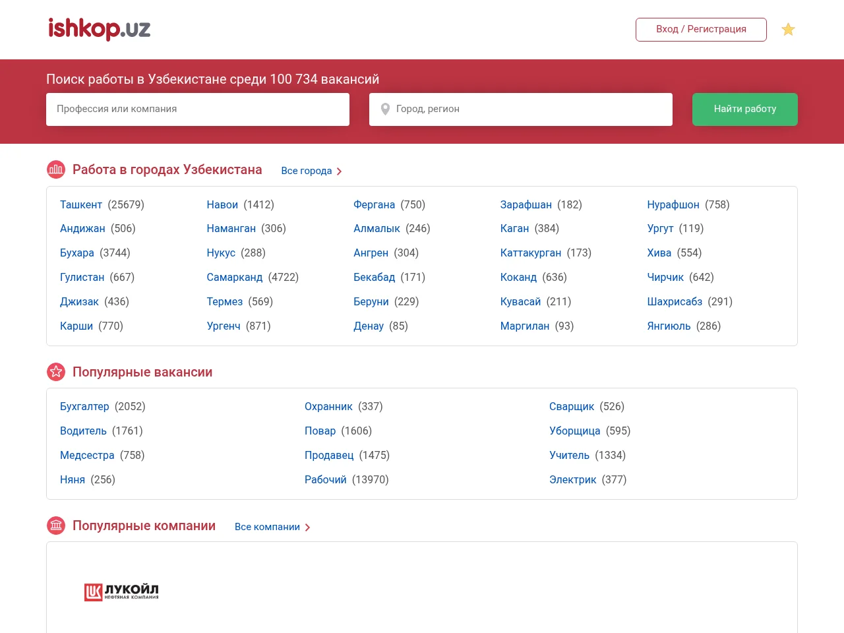Click the Вход / Регистрация button
This screenshot has width=844, height=633.
[x=701, y=30]
